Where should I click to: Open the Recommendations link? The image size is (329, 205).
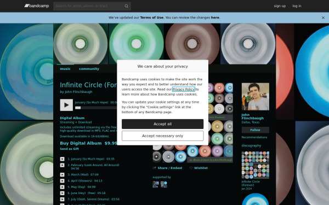(254, 137)
